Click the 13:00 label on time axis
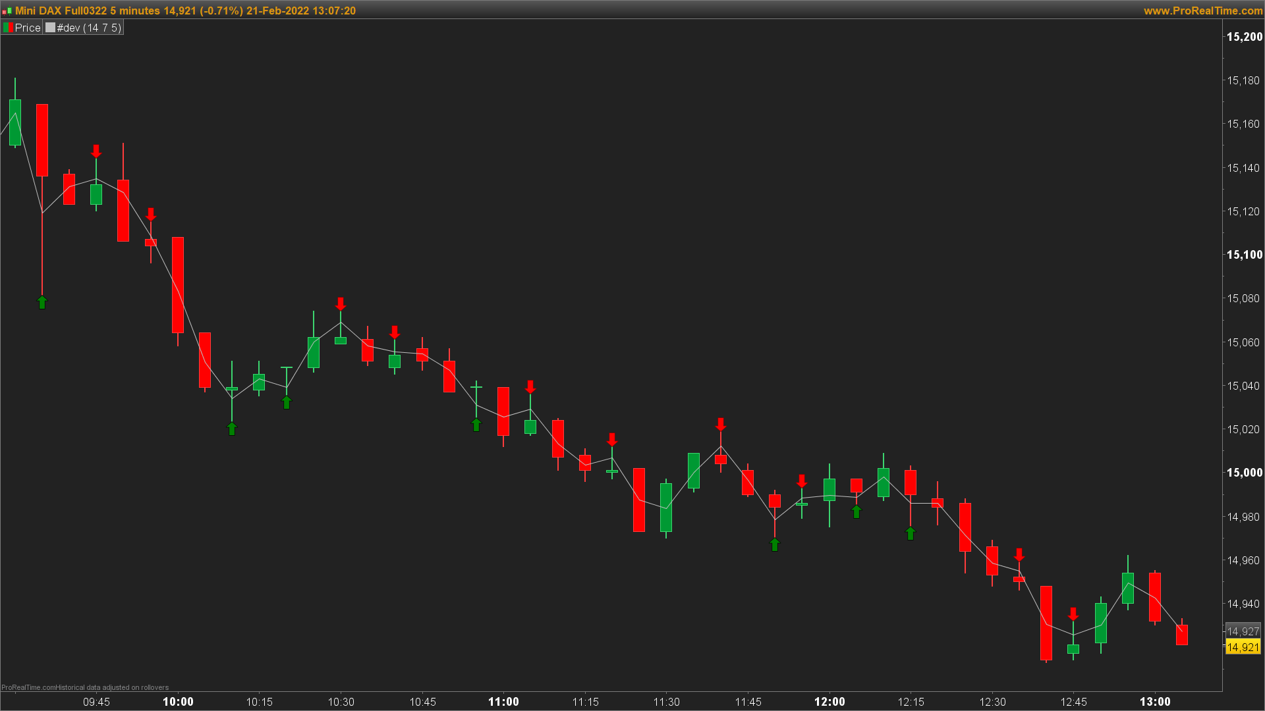The image size is (1265, 711). coord(1155,702)
